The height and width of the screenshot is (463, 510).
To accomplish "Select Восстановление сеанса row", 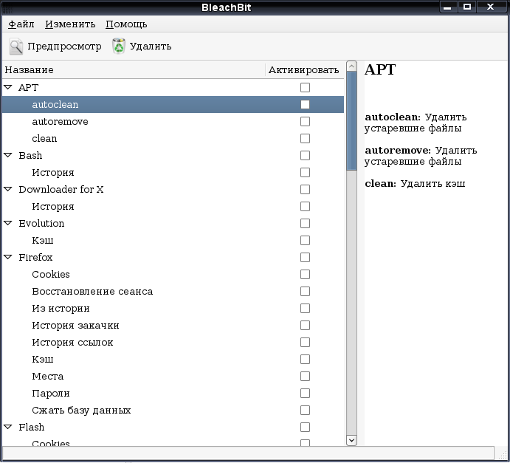I will coord(173,291).
